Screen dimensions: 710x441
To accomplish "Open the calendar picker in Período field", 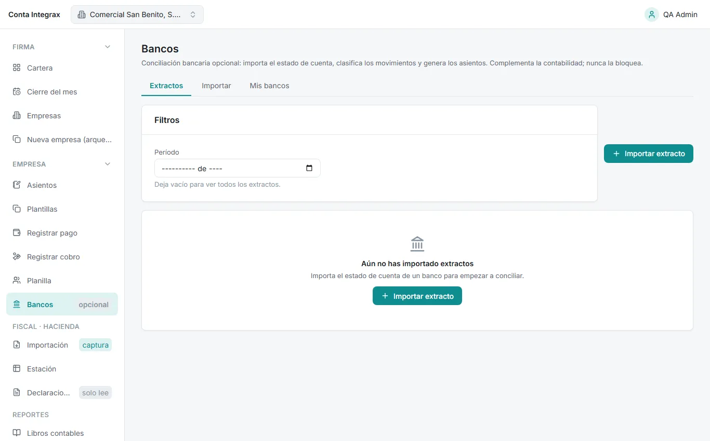I will coord(309,168).
